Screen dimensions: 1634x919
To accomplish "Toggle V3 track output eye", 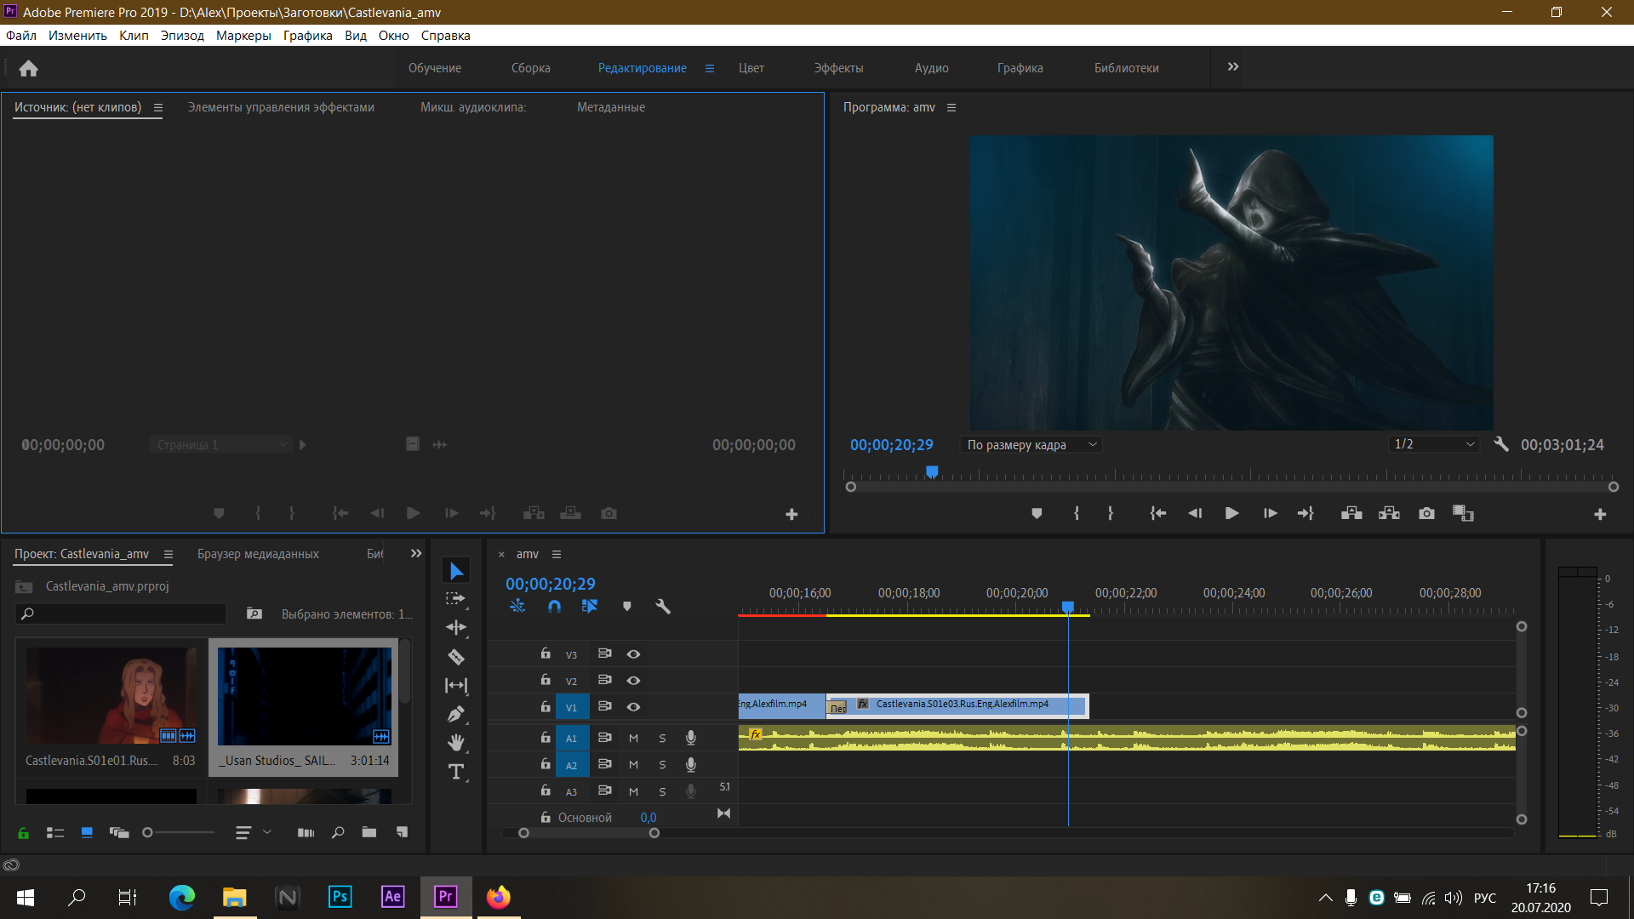I will (633, 654).
